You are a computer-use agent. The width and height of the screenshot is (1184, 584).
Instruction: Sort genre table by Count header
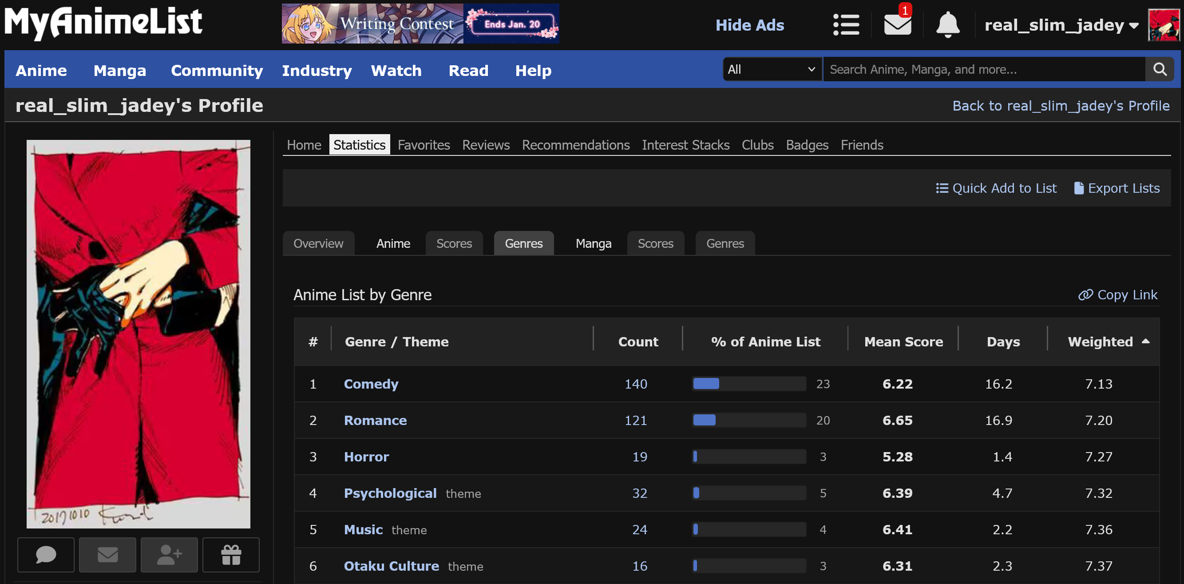coord(638,342)
